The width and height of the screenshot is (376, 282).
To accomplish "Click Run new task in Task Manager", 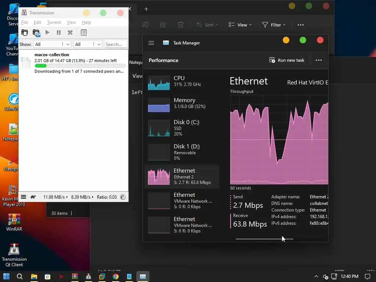I will click(x=287, y=60).
